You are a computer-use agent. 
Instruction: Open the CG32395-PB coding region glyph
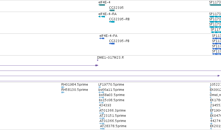(x=112, y=44)
